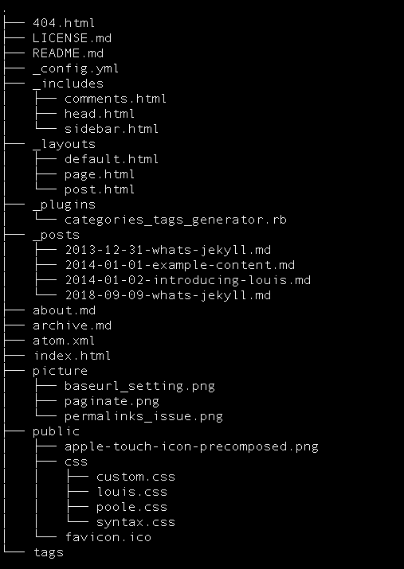Click the LICENSE.md entry
Image resolution: width=404 pixels, height=569 pixels.
click(x=72, y=38)
